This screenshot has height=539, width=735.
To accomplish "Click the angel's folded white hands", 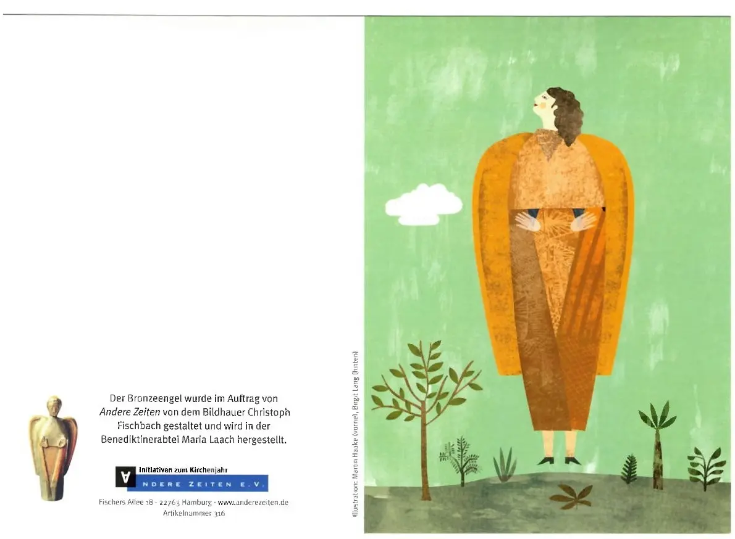I will click(x=555, y=220).
